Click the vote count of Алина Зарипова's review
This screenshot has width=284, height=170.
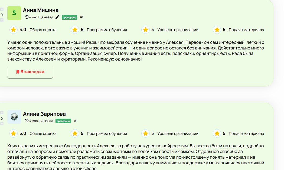pos(2,118)
